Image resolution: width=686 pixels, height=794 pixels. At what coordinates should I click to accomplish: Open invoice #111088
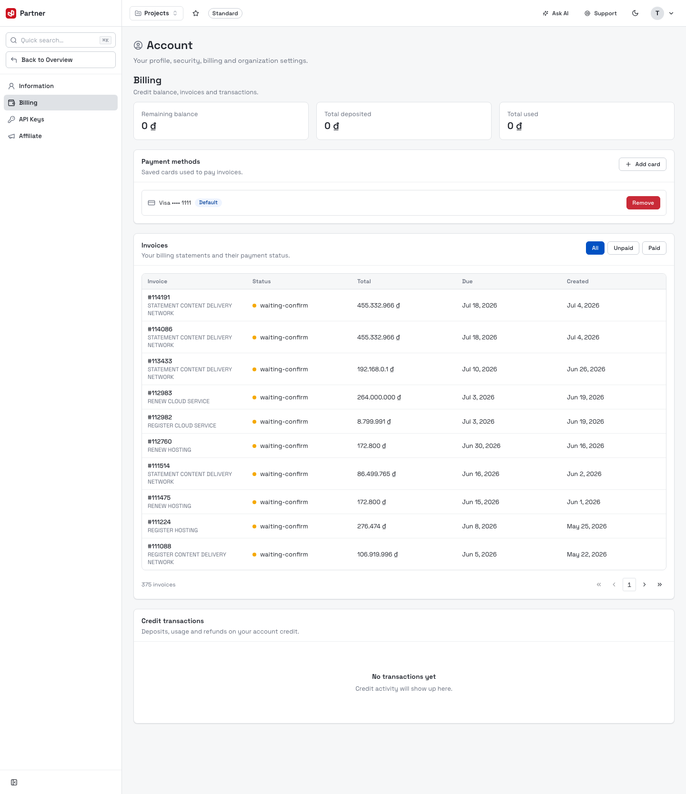pyautogui.click(x=404, y=554)
